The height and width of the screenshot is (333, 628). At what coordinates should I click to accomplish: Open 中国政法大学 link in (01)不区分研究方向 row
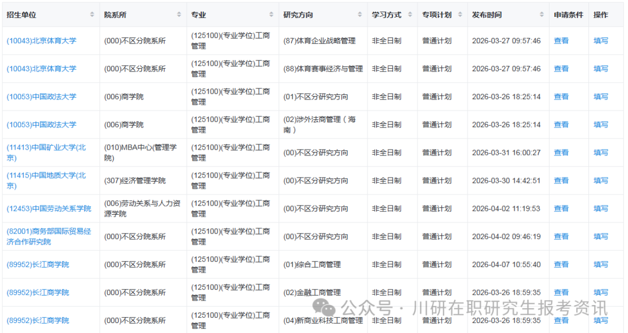[x=41, y=97]
